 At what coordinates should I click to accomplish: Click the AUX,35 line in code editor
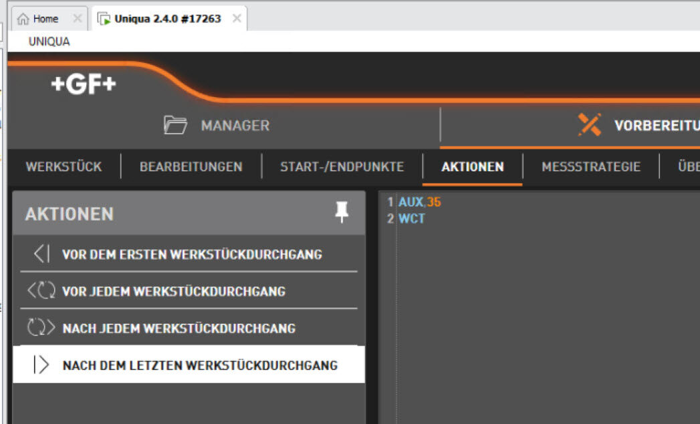point(419,202)
